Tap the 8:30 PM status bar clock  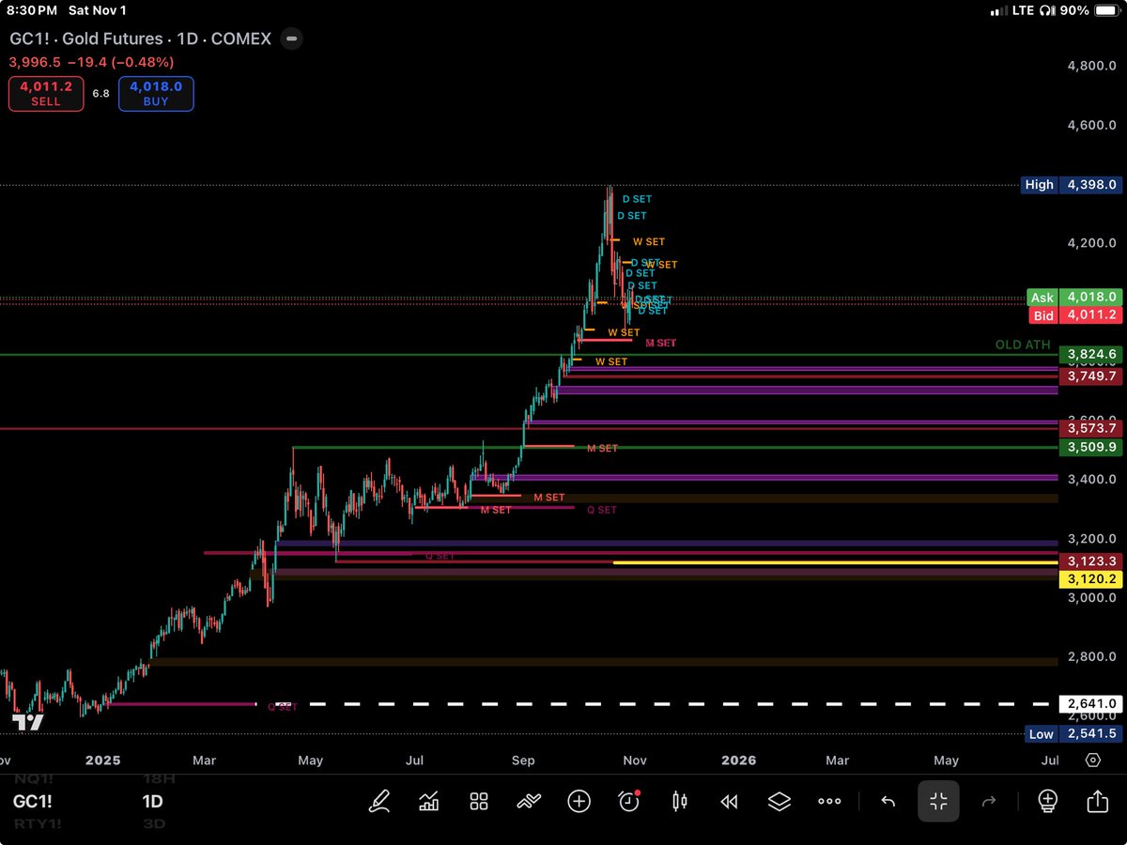coord(32,10)
